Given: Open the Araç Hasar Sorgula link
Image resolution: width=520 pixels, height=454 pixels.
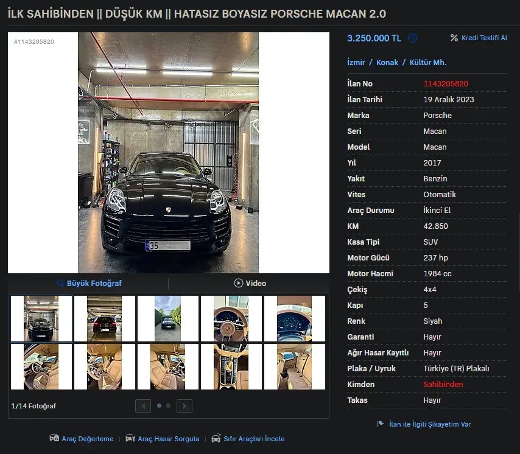Looking at the screenshot, I should pyautogui.click(x=169, y=439).
